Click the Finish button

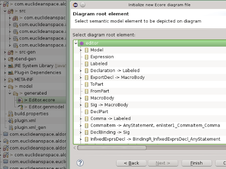(x=197, y=163)
